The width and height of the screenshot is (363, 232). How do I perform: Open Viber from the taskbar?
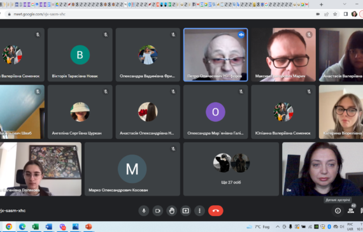click(62, 226)
